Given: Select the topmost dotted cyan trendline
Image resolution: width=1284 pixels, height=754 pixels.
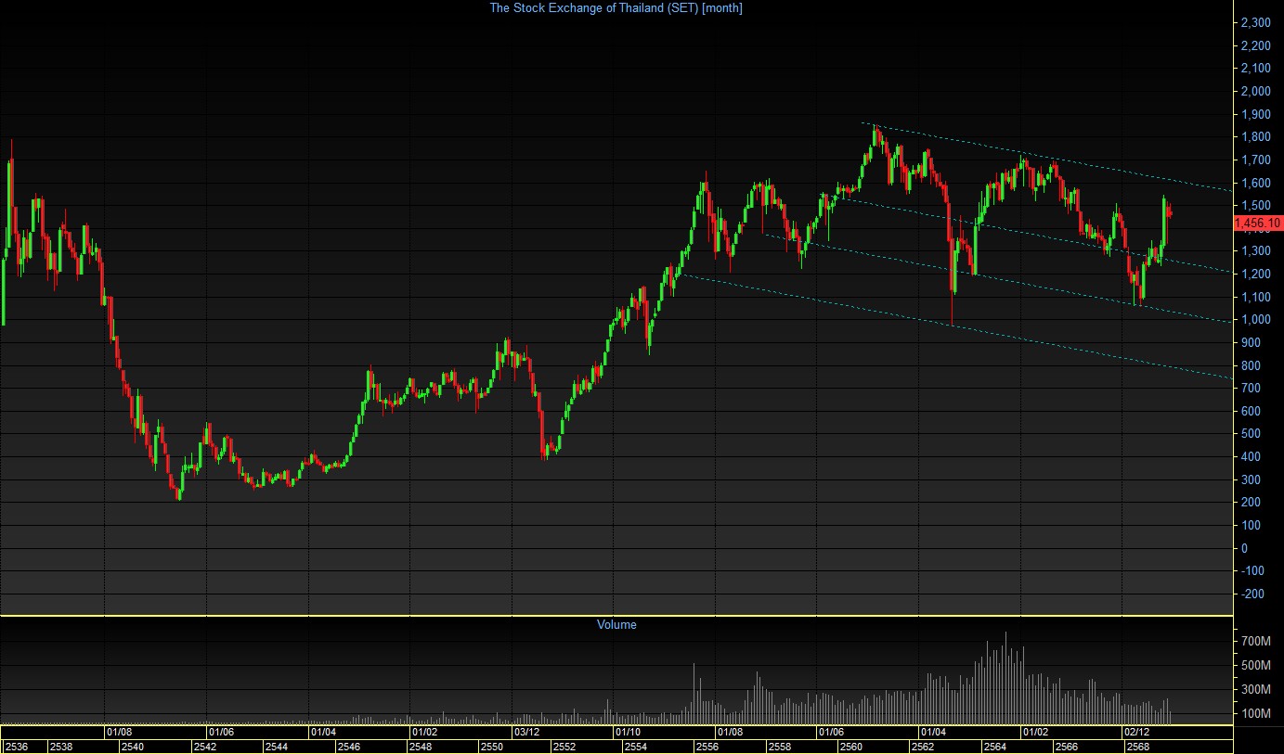Looking at the screenshot, I should (x=1047, y=156).
